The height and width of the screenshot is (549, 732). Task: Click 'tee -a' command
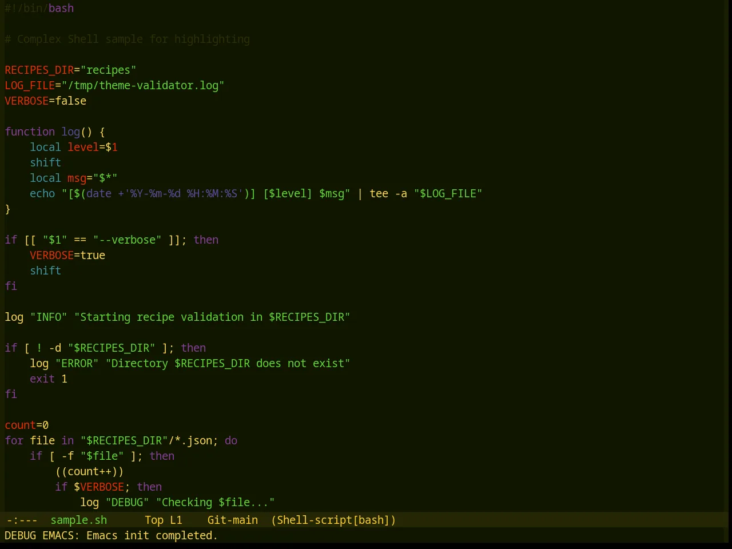point(388,193)
